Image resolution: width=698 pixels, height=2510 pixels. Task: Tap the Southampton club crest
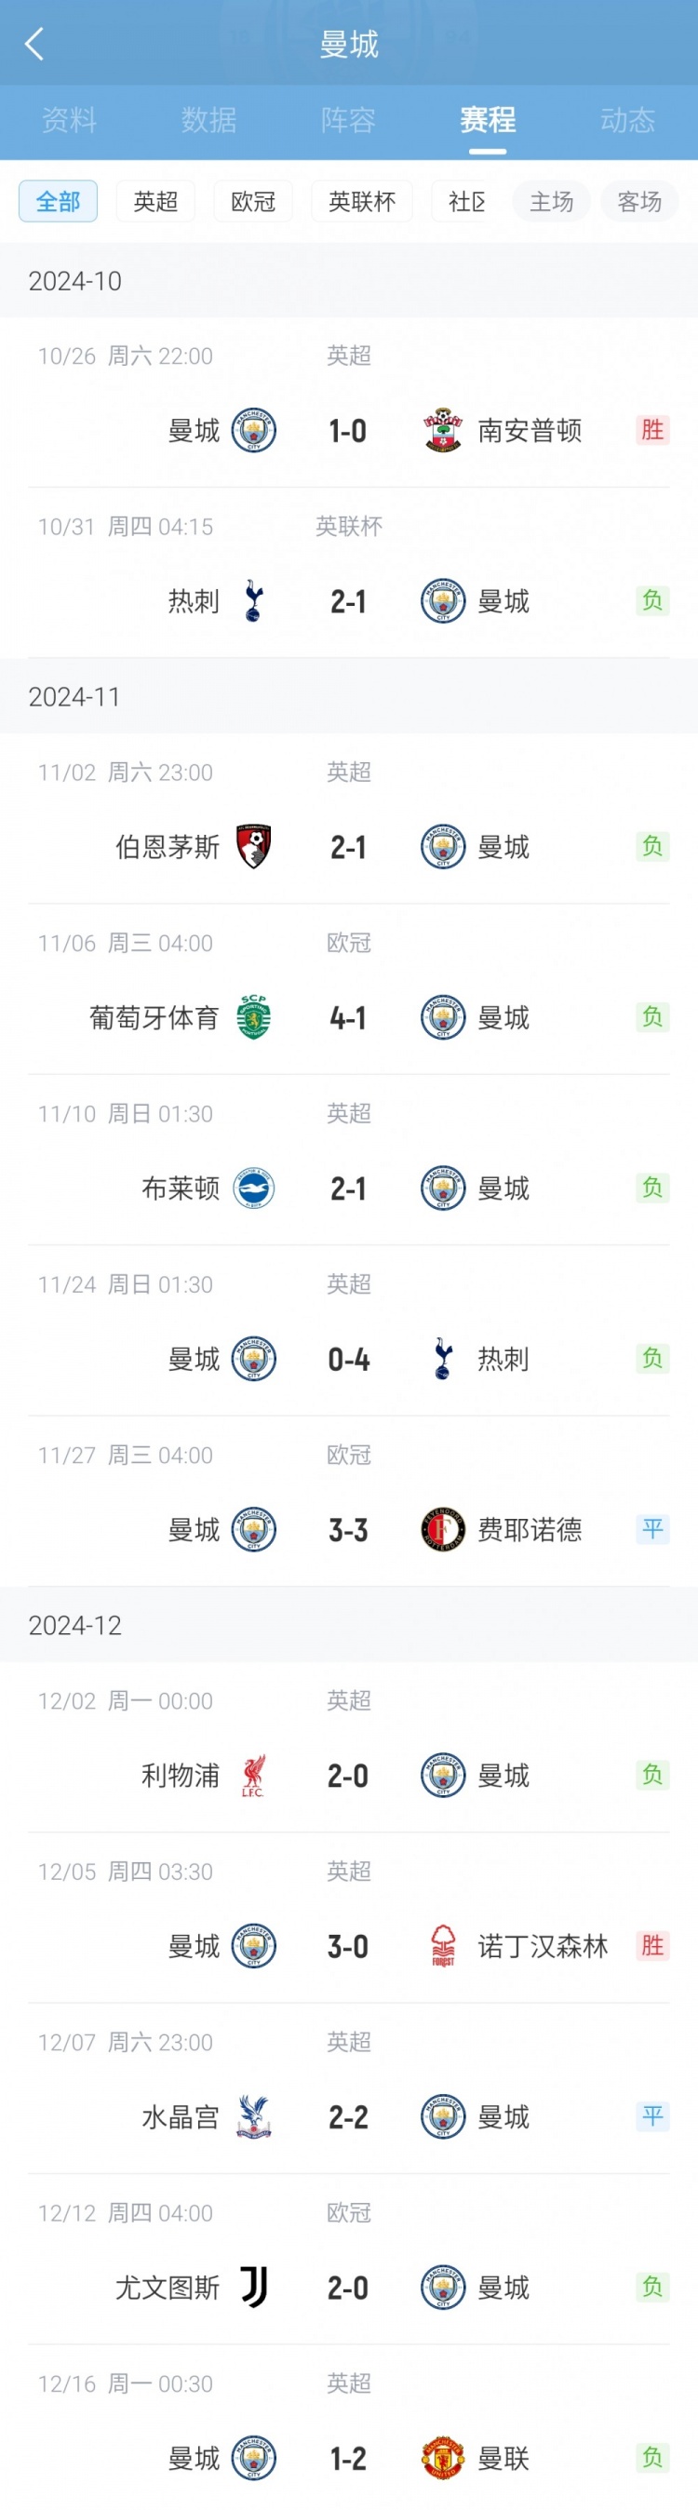pos(443,431)
